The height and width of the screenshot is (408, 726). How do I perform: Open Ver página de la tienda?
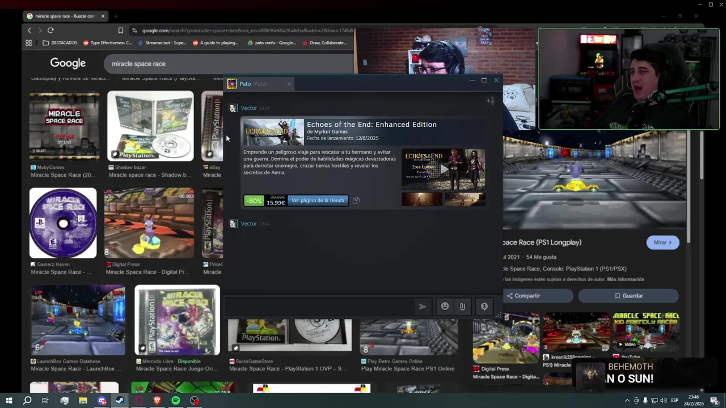tap(318, 200)
